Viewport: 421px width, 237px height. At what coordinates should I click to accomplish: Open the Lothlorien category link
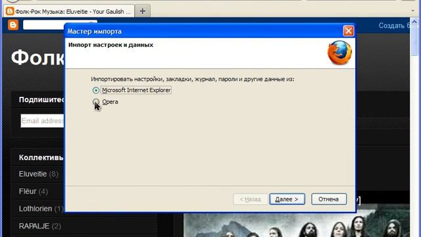[41, 209]
